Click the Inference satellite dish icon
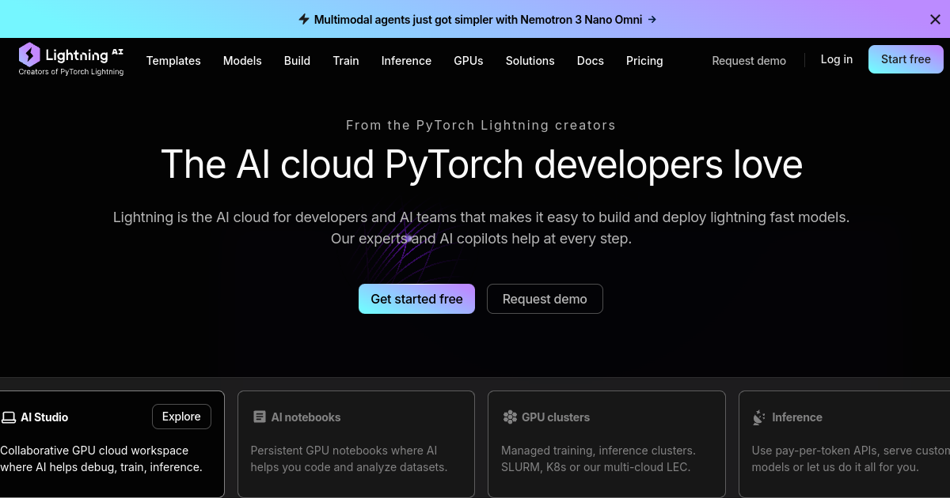950x498 pixels. [759, 417]
